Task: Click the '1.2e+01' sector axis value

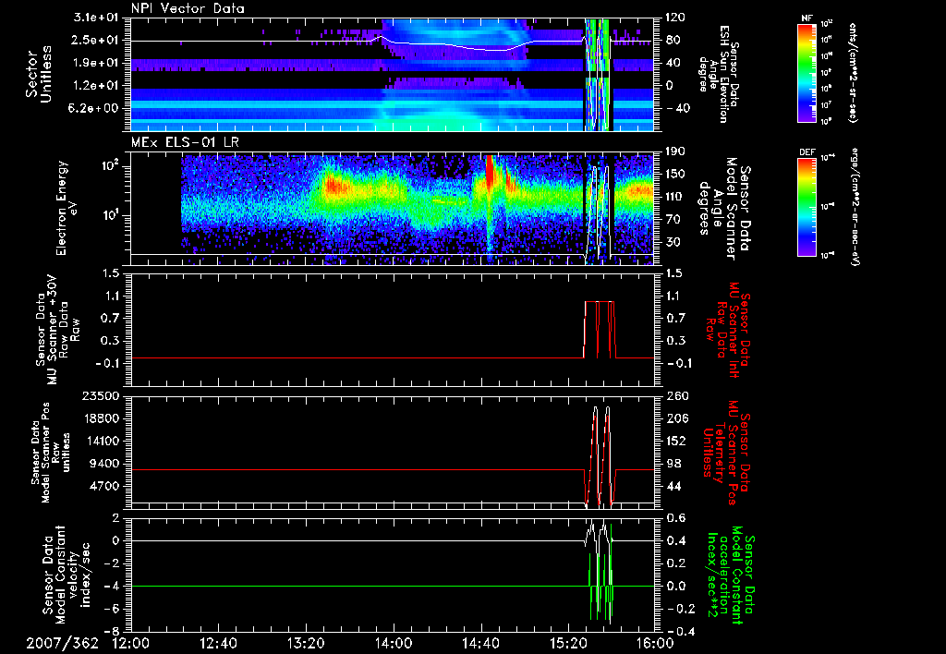Action: pyautogui.click(x=96, y=86)
